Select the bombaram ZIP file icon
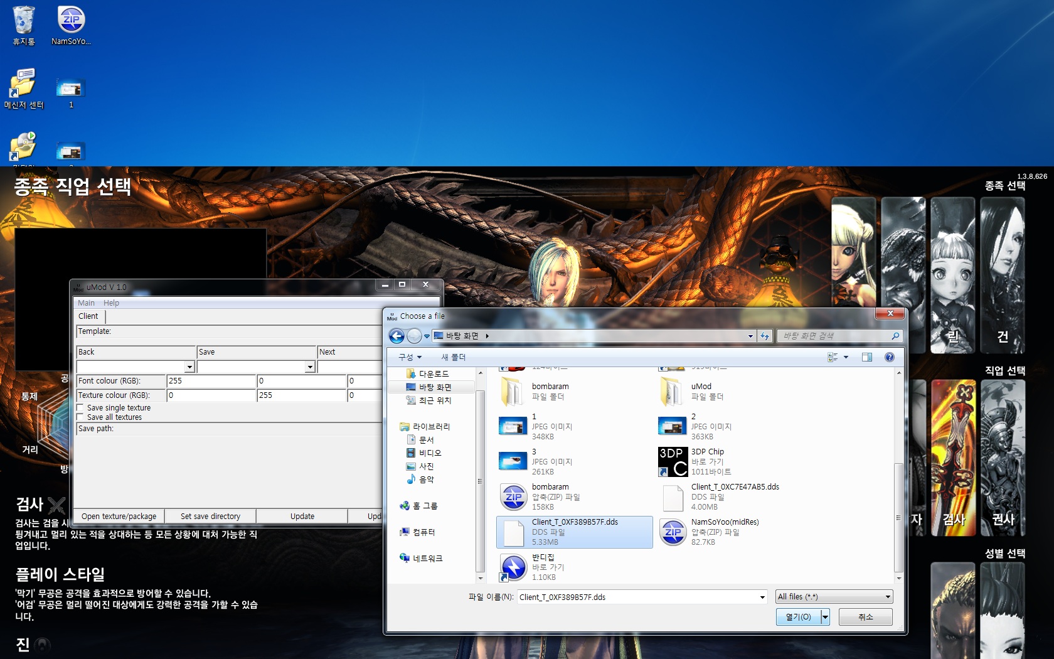Image resolution: width=1054 pixels, height=659 pixels. 514,497
